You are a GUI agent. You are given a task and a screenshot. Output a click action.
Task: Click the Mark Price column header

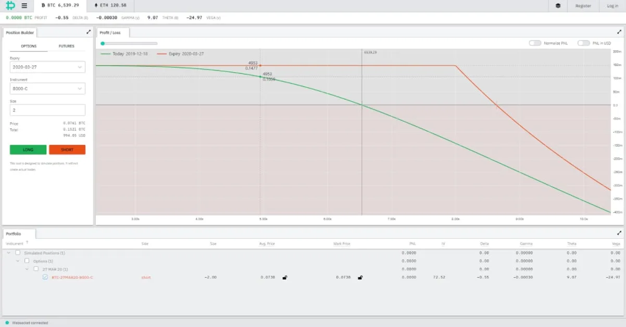342,243
